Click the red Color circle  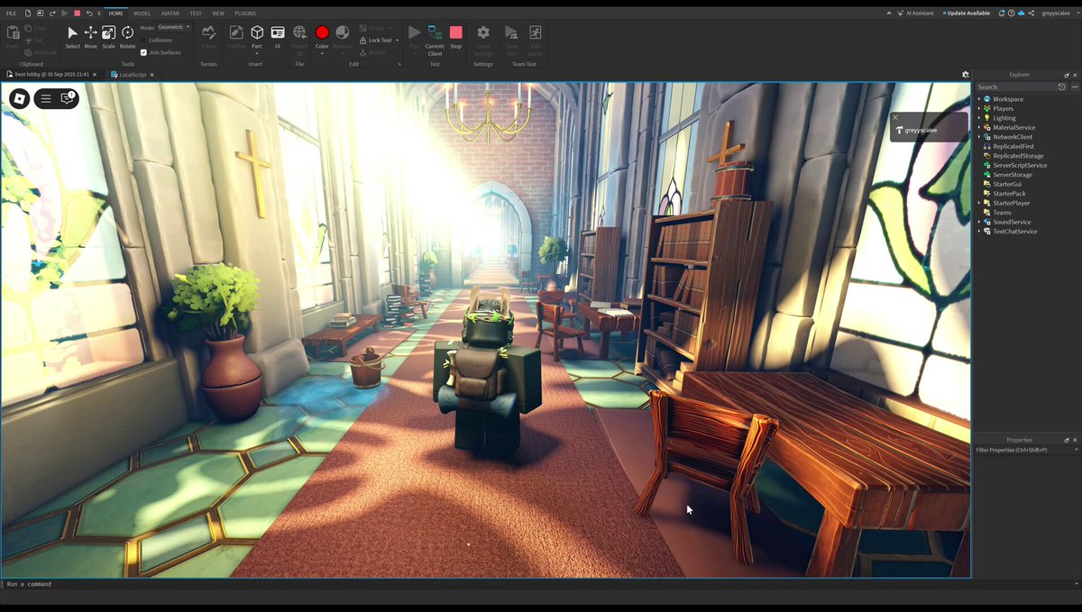322,32
